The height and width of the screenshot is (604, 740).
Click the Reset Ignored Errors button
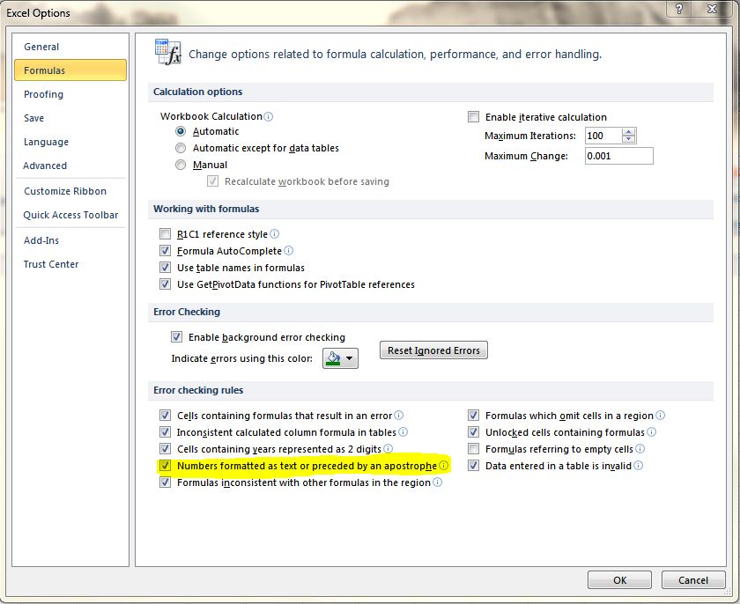pos(433,350)
